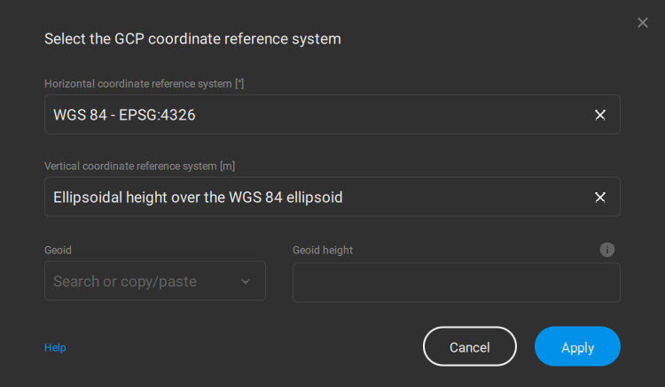Show the Geoid height info tooltip icon
The height and width of the screenshot is (387, 665).
pyautogui.click(x=607, y=250)
